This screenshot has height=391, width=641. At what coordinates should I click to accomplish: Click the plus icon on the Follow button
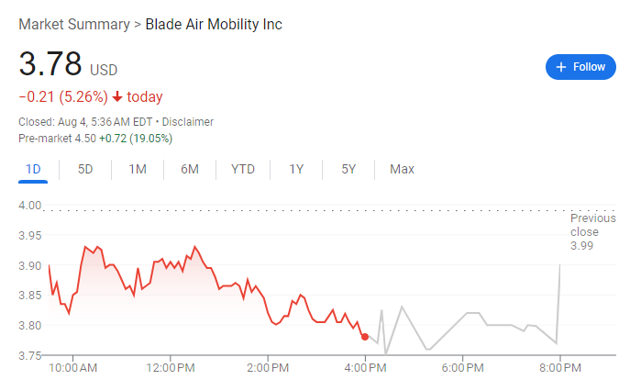(561, 67)
